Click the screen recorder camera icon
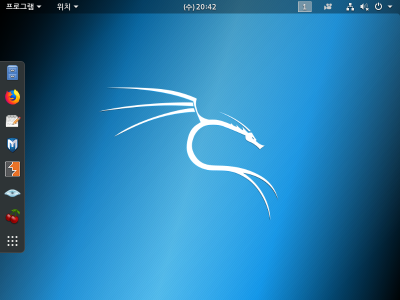This screenshot has height=300, width=400. click(328, 6)
